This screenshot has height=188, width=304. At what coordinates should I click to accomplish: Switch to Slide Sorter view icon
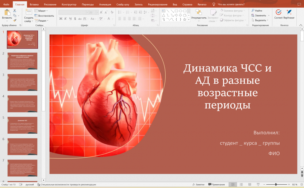tap(241, 185)
